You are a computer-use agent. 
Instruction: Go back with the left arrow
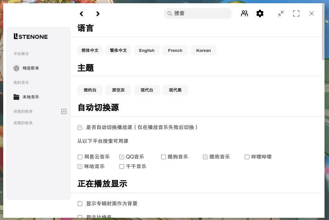(x=81, y=14)
